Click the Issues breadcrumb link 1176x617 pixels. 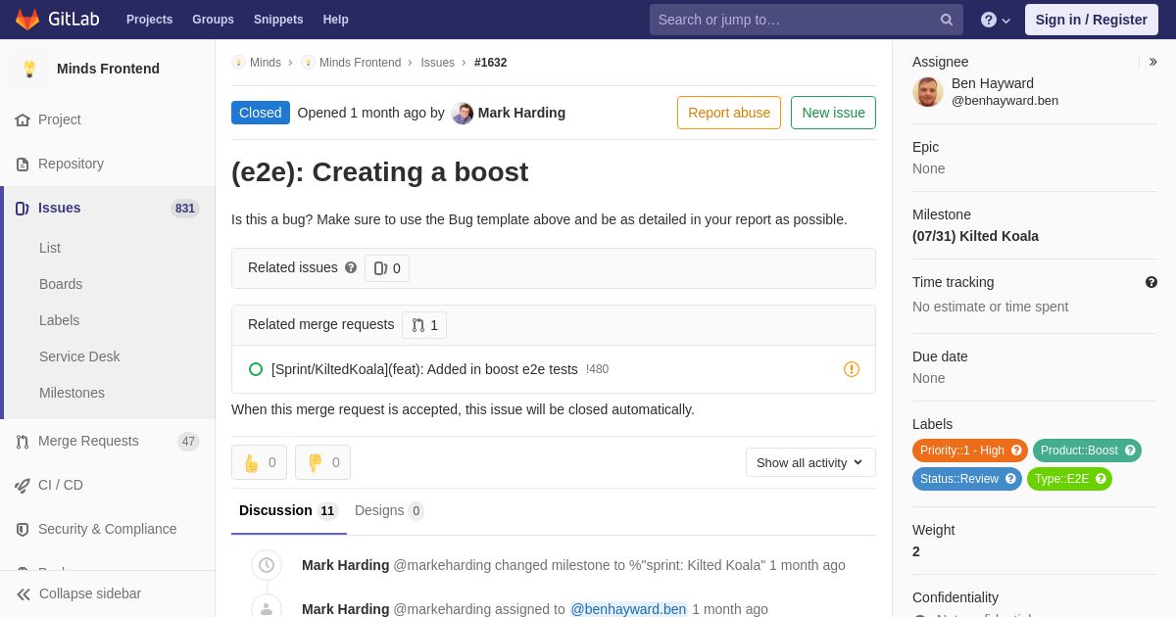click(x=437, y=63)
